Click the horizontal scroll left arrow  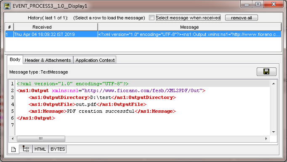(x=13, y=138)
